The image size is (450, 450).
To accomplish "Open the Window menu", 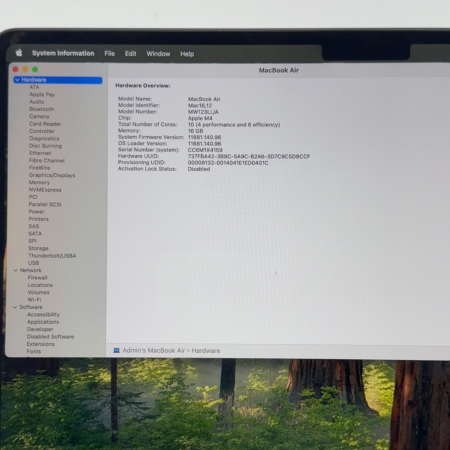I will tap(159, 54).
